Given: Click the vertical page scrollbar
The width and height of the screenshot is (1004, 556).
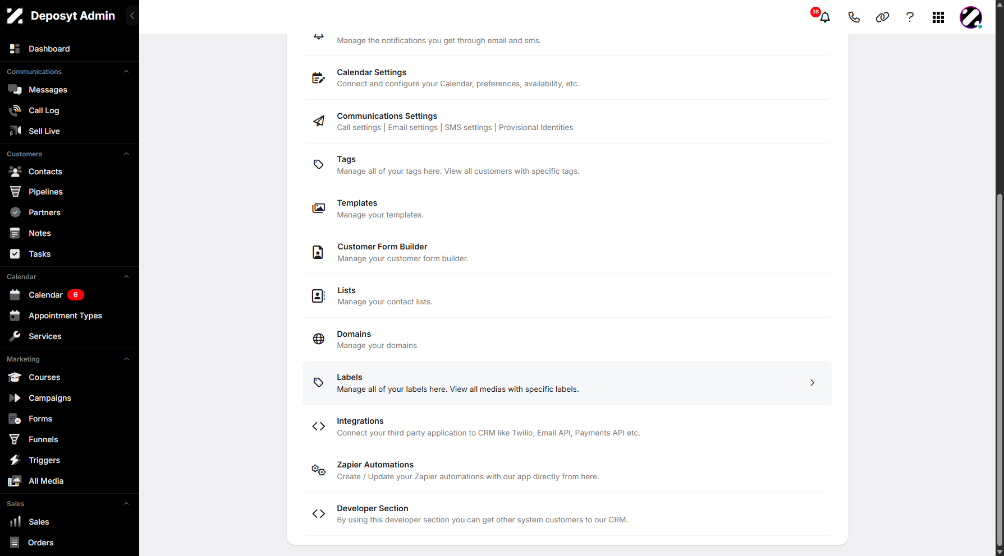Looking at the screenshot, I should click(x=1000, y=370).
